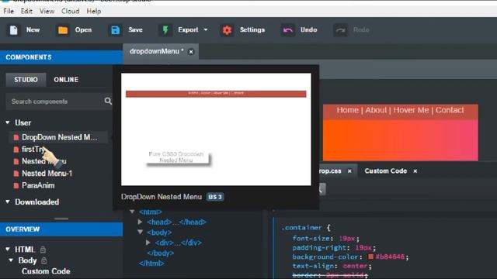Click the search magnifier in components
The image size is (497, 279).
click(108, 101)
